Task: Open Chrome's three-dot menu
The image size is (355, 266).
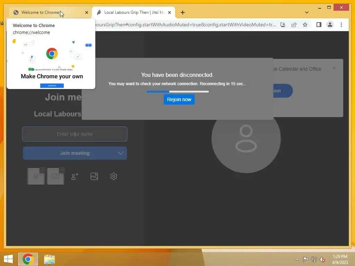Action: [x=341, y=25]
